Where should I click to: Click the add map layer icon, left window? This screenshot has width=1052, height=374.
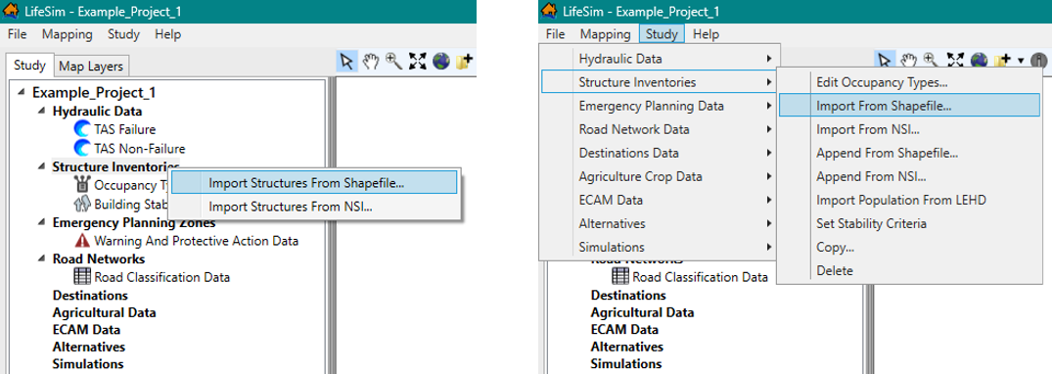[x=464, y=62]
